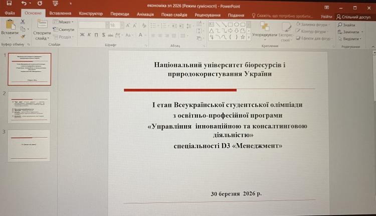Click the Tell me search field

[x=282, y=16]
